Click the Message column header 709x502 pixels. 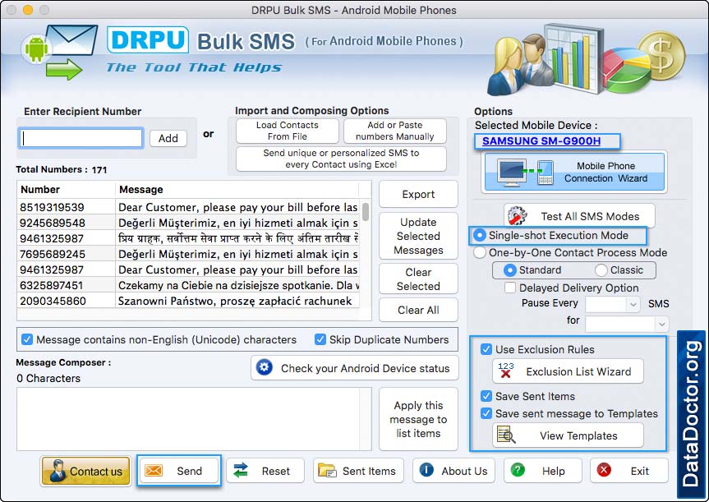coord(237,190)
